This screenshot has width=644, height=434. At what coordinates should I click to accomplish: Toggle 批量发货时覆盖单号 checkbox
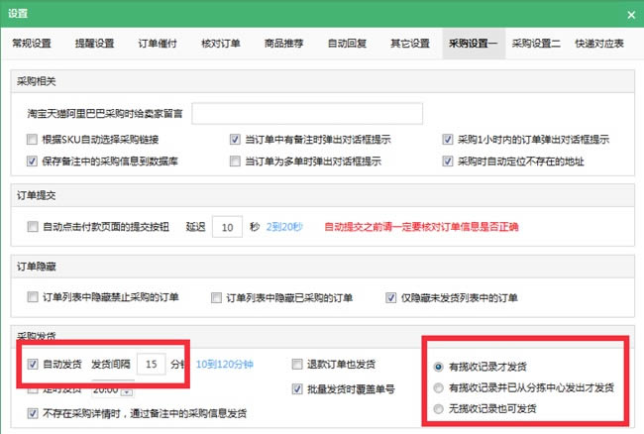(x=297, y=388)
